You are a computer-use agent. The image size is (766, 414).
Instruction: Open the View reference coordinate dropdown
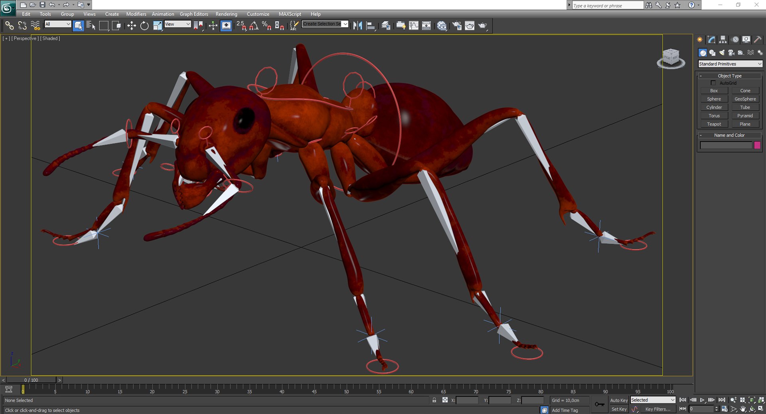[178, 24]
